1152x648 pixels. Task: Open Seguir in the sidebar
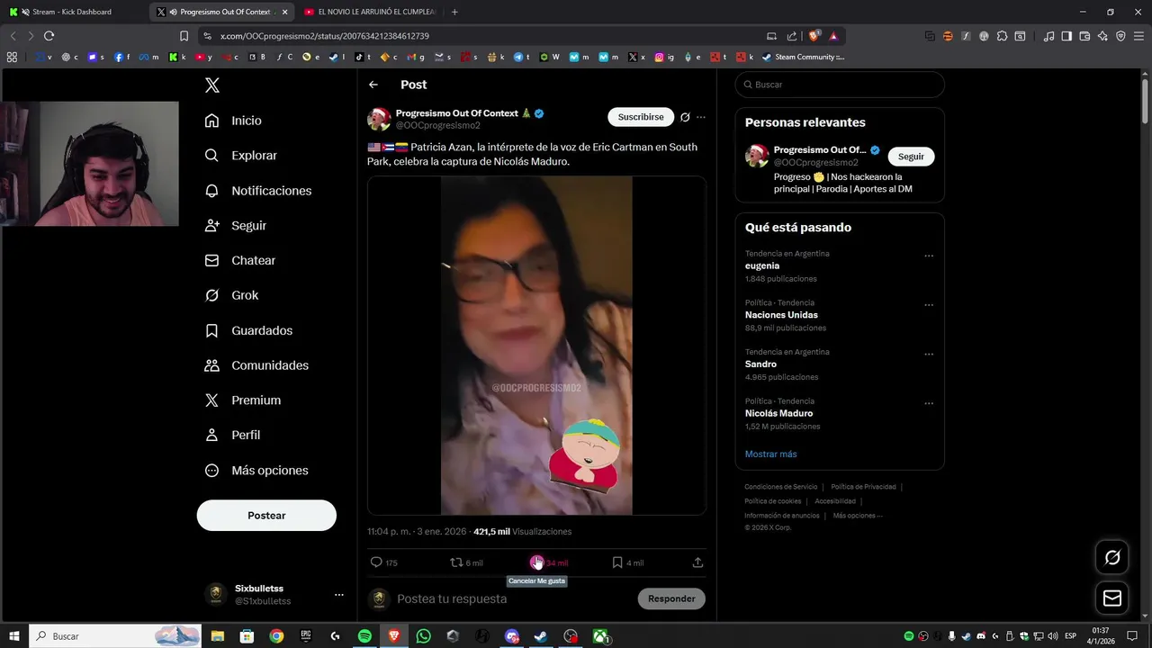tap(235, 226)
